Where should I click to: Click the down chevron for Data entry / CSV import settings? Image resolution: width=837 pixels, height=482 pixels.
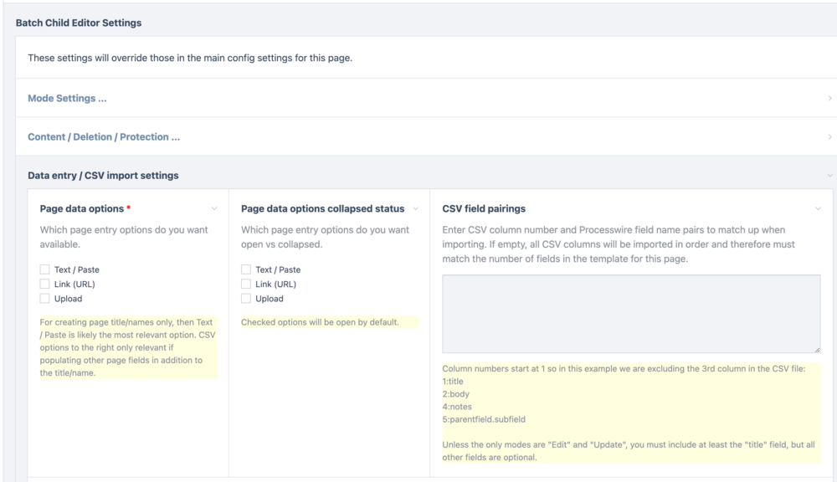pyautogui.click(x=829, y=176)
